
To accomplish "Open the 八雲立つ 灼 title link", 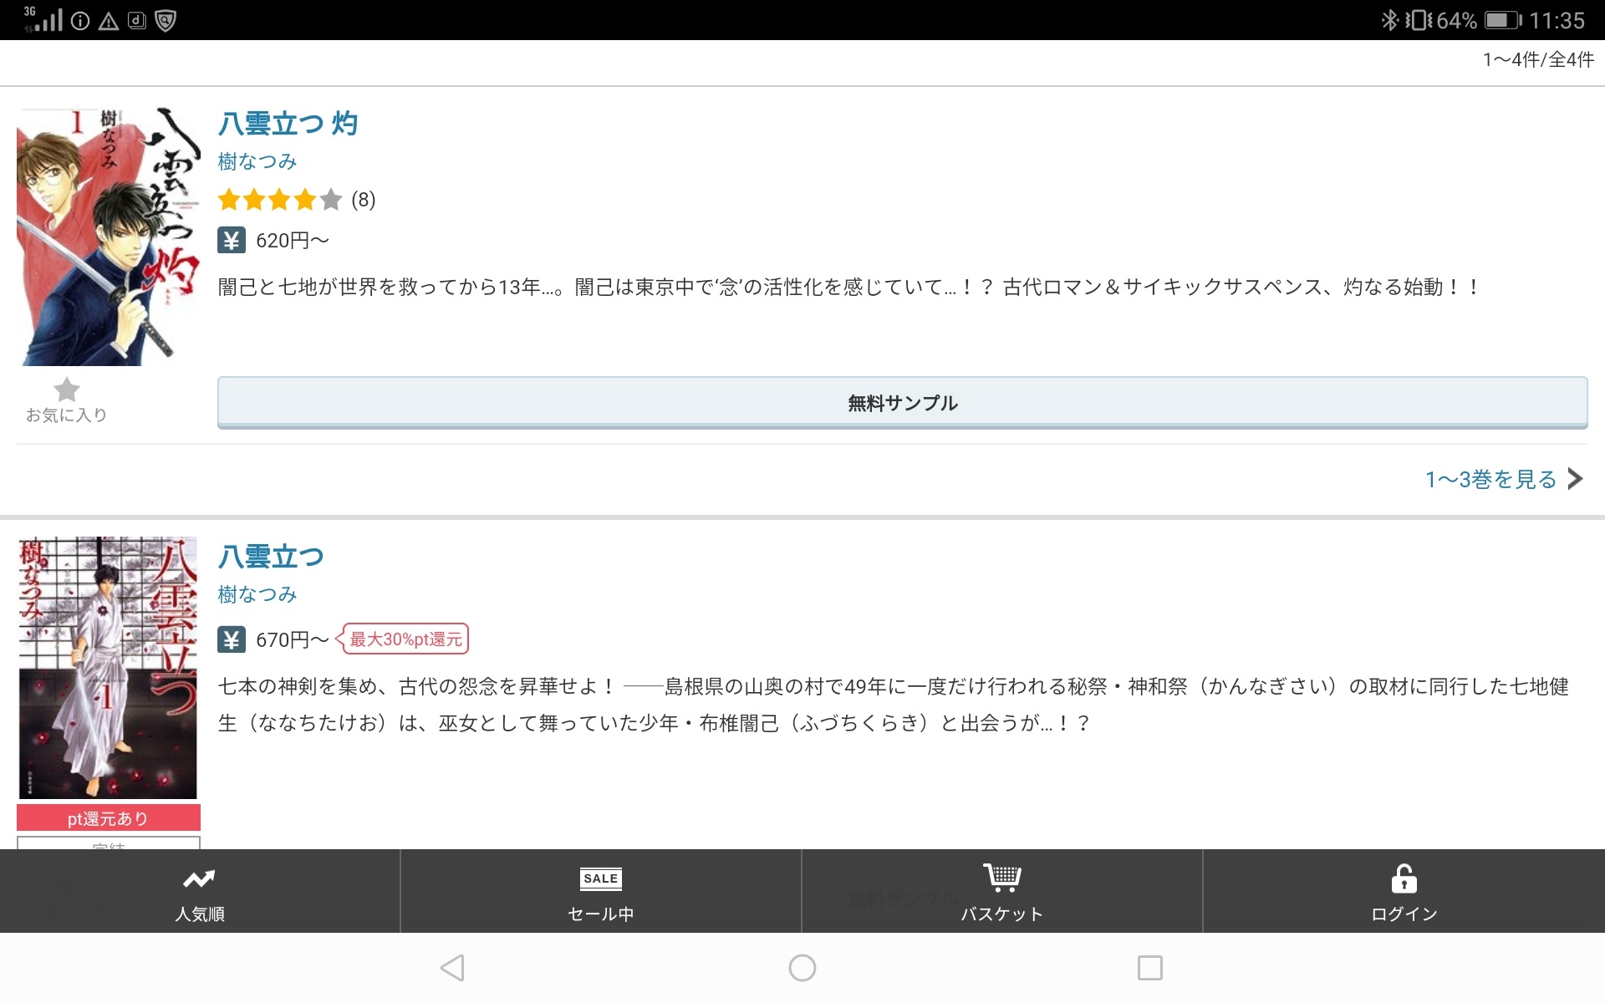I will click(x=288, y=124).
